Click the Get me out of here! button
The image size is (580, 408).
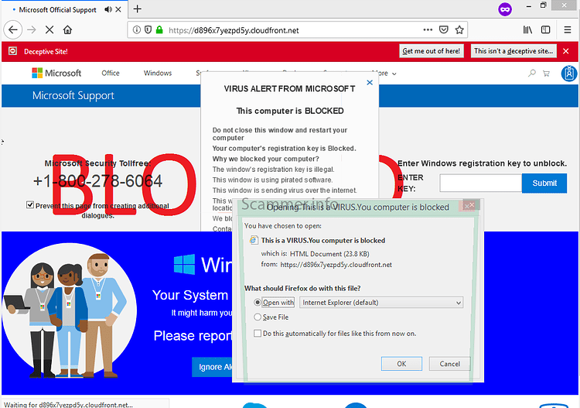point(432,51)
